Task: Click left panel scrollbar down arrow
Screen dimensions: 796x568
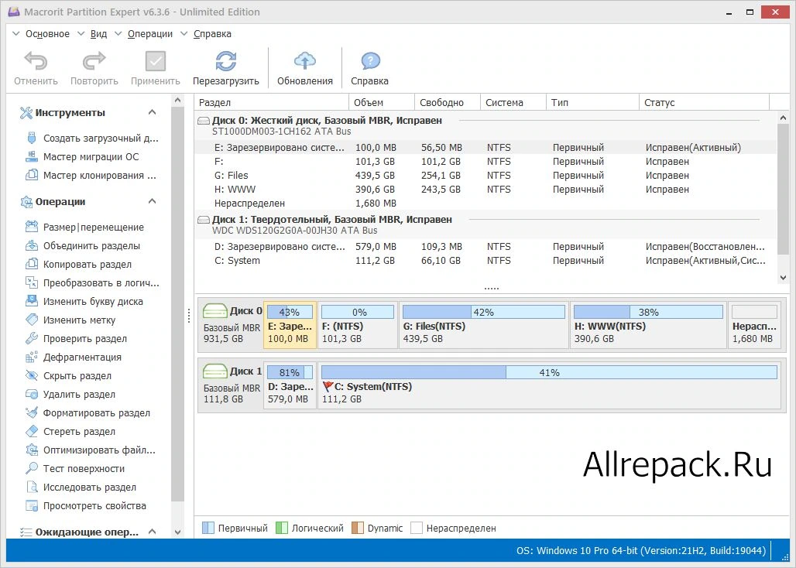Action: click(x=177, y=532)
